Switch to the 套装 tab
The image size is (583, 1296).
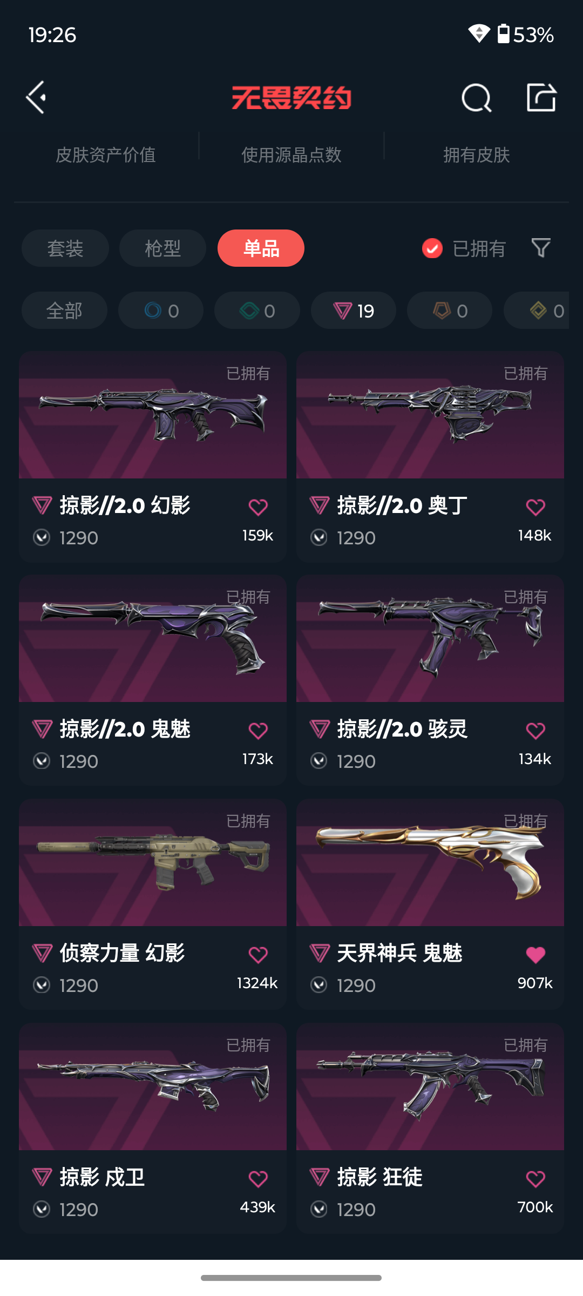point(65,248)
